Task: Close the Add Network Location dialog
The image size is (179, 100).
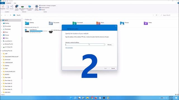Action: [116, 26]
